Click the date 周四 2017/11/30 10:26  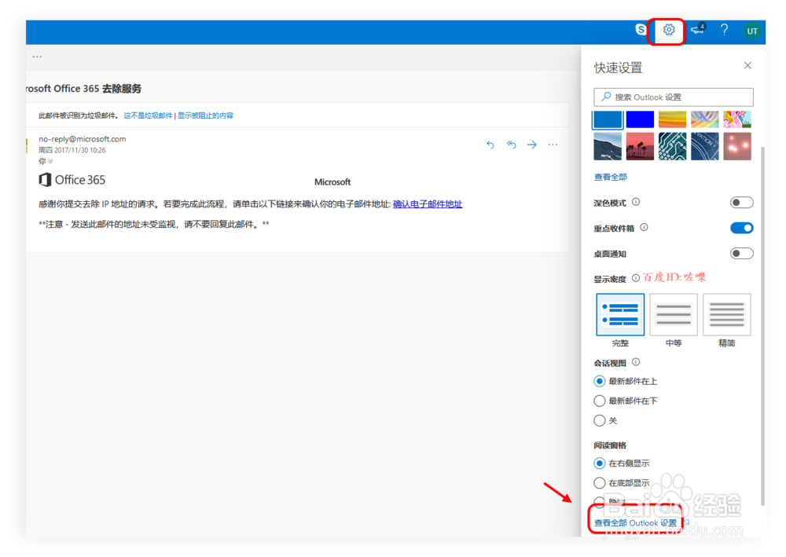click(x=72, y=150)
